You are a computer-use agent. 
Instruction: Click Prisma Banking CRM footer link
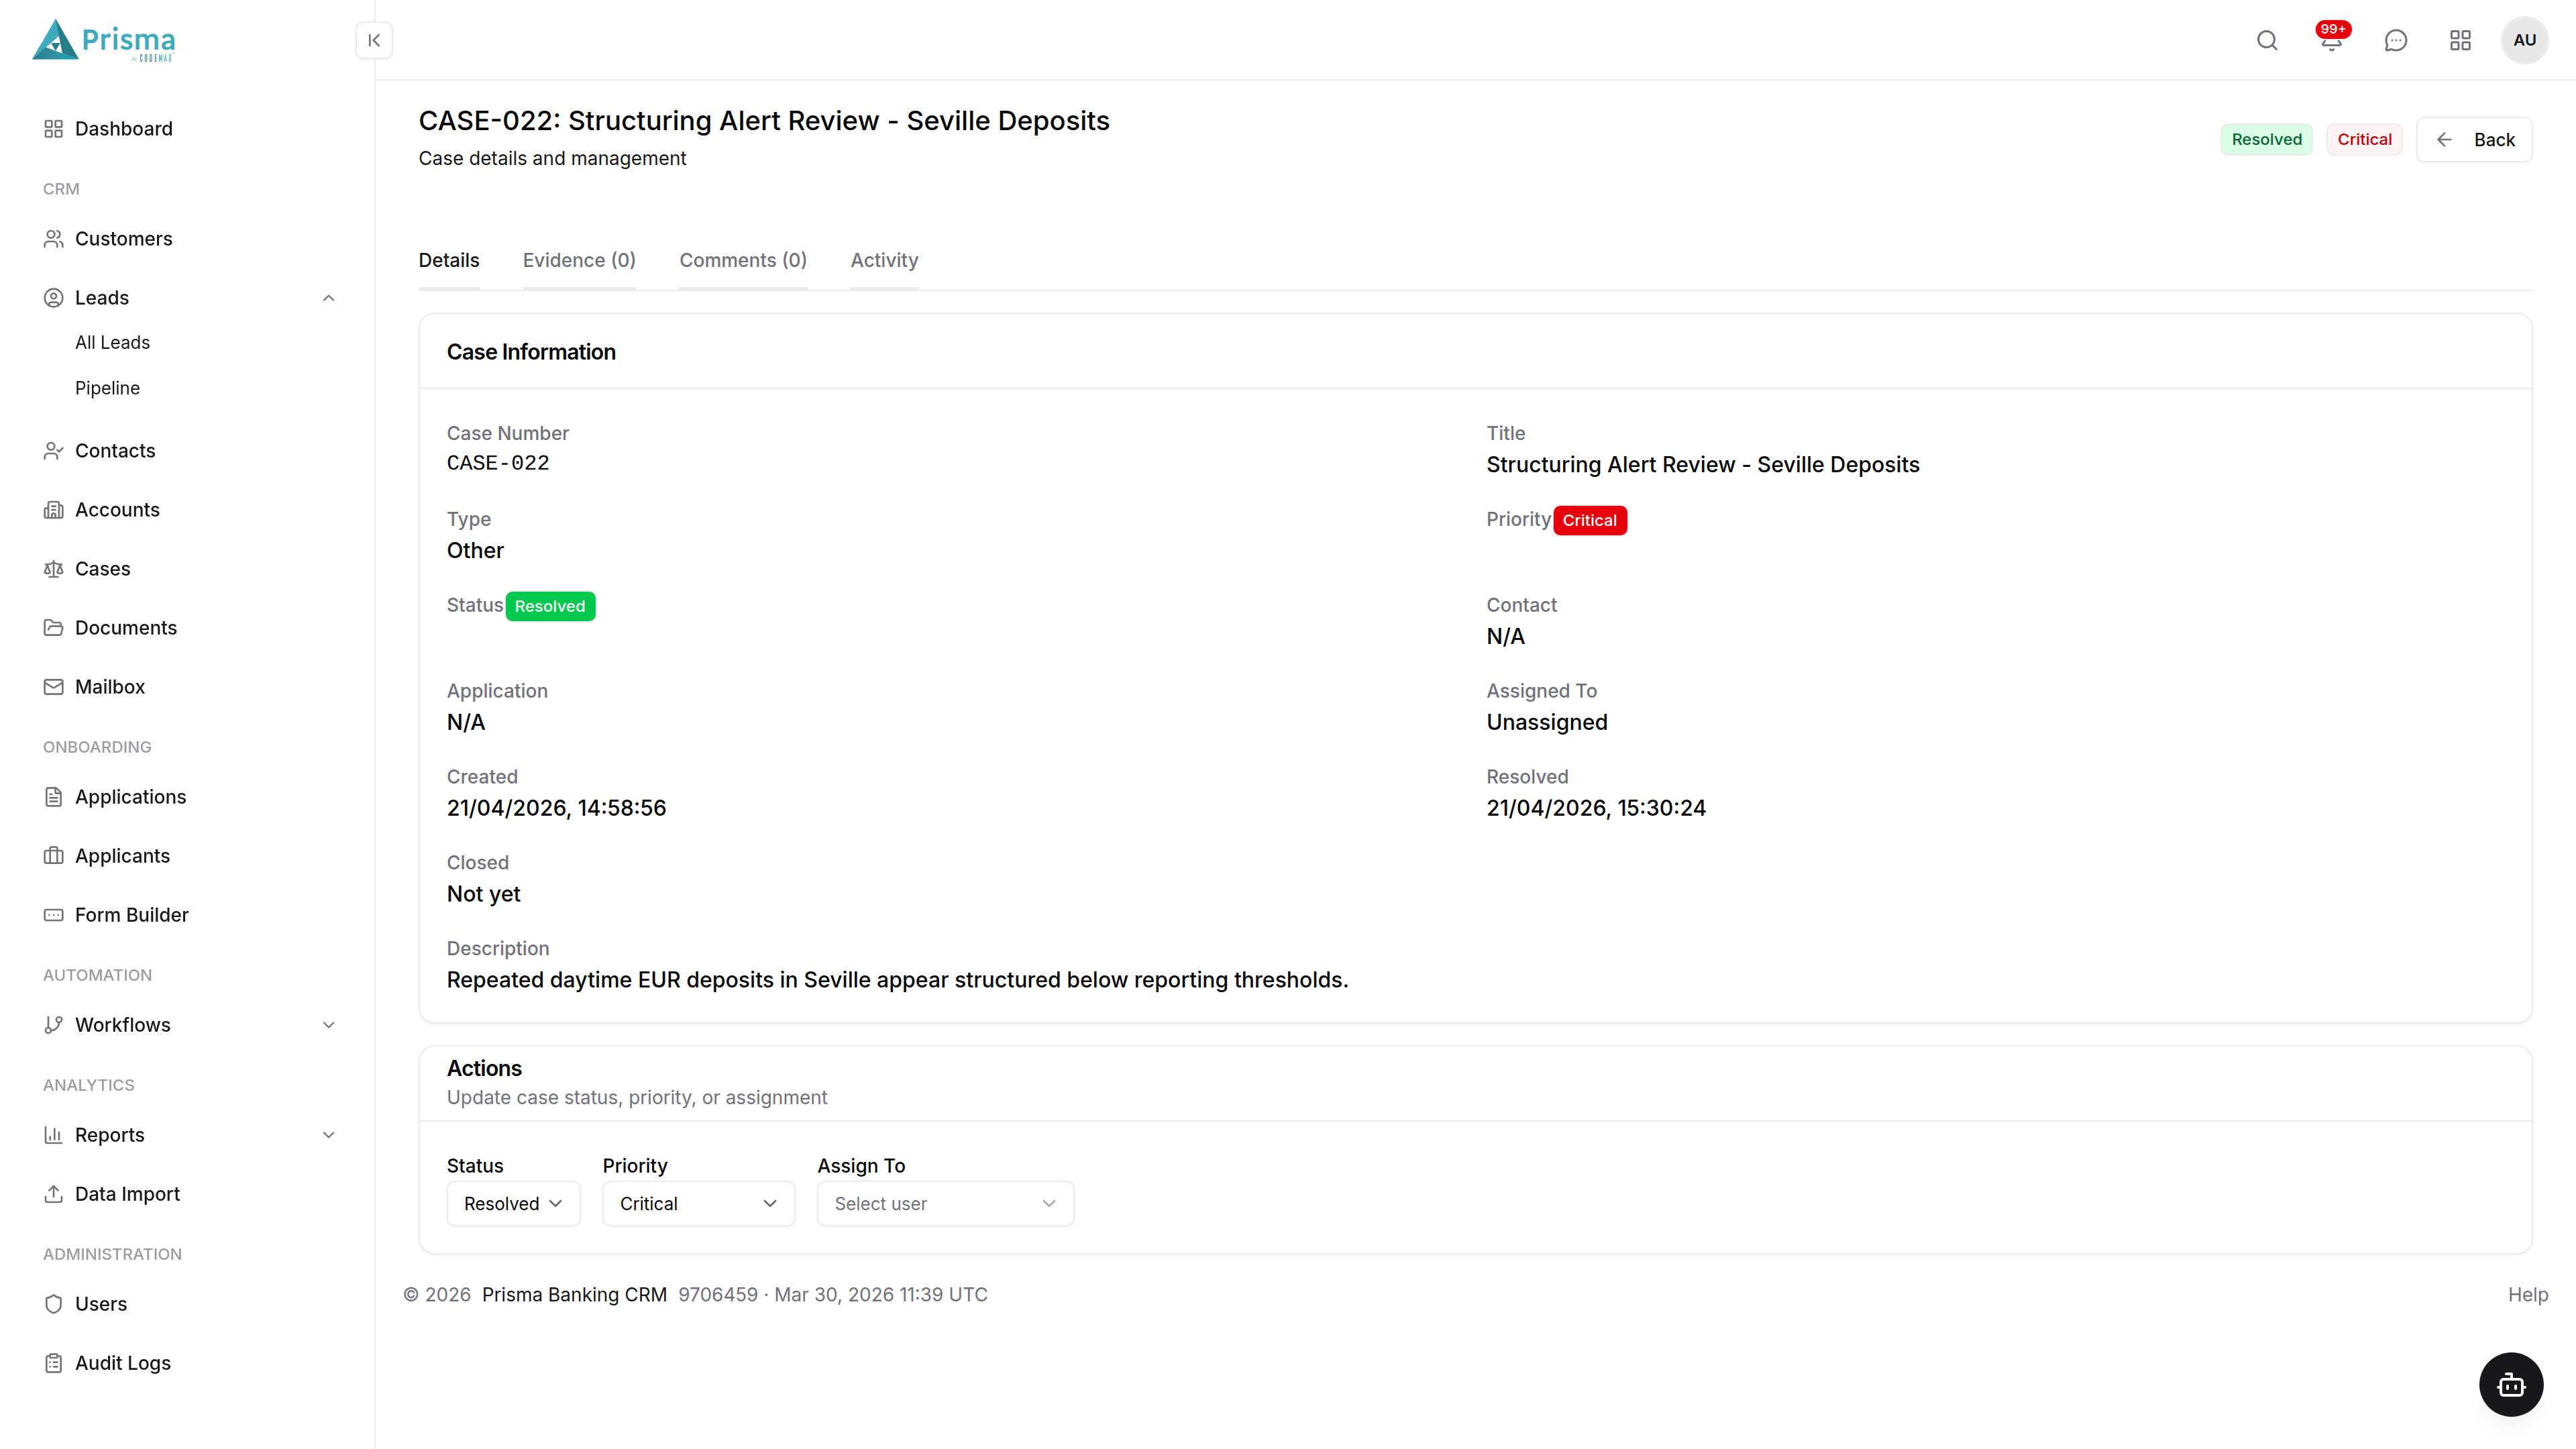(x=574, y=1294)
